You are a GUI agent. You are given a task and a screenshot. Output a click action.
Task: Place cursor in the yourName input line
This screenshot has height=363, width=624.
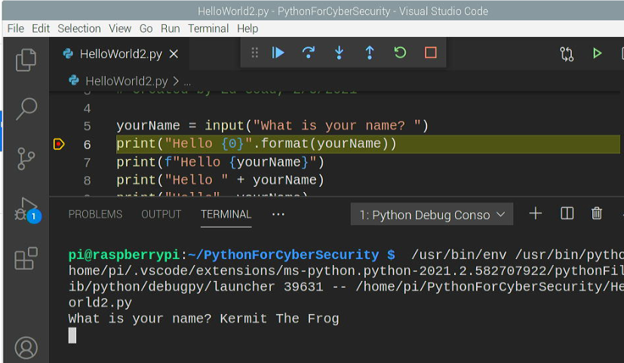tap(272, 126)
